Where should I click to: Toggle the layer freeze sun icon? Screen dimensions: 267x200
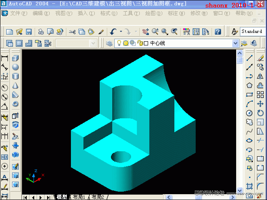tap(126, 43)
